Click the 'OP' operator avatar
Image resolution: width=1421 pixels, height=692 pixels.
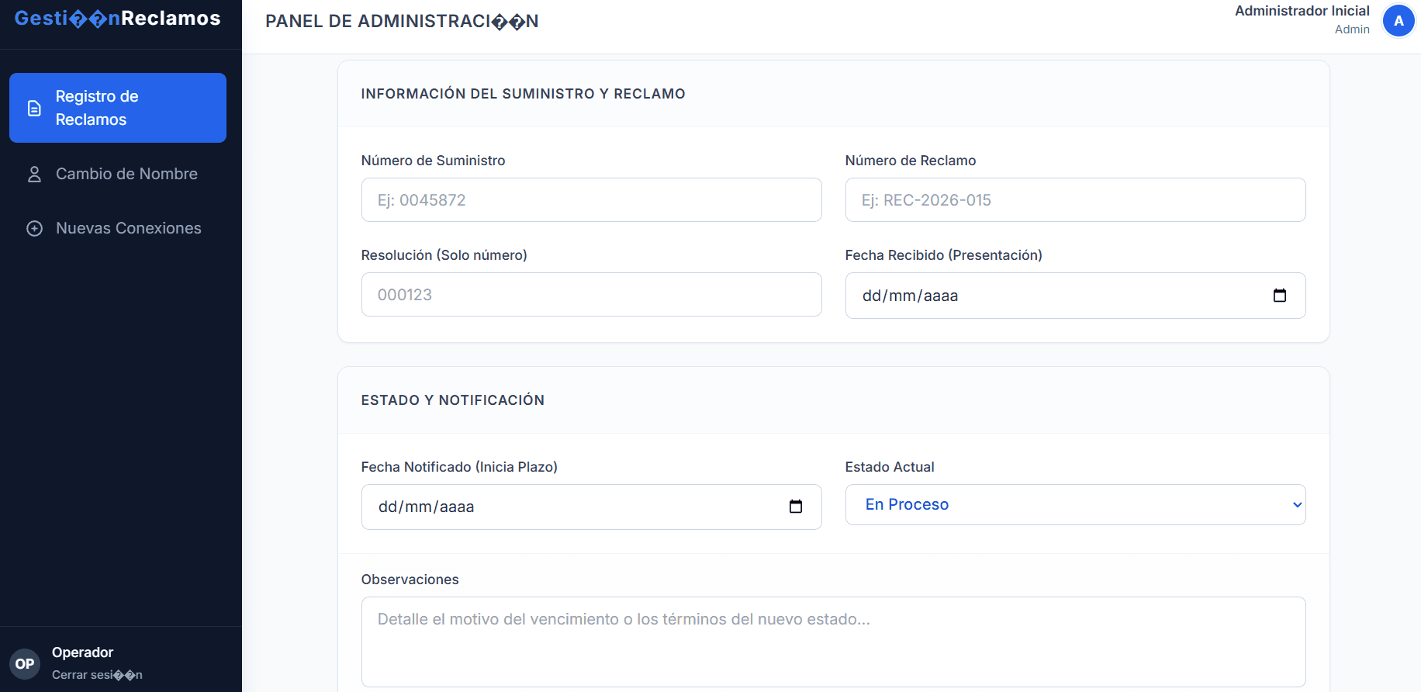[25, 664]
